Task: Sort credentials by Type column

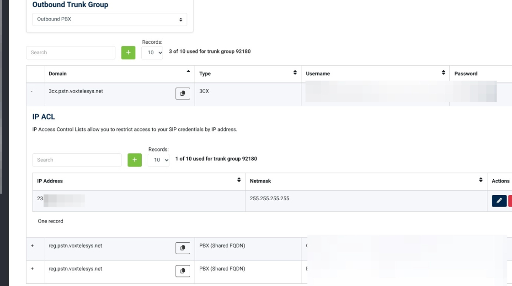Action: 295,73
